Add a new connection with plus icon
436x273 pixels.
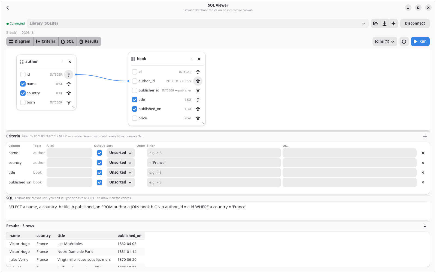(x=393, y=23)
